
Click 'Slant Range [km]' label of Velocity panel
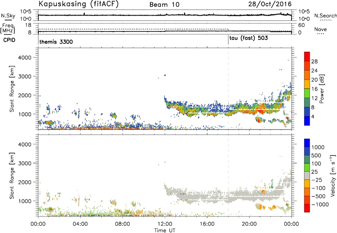coord(12,176)
